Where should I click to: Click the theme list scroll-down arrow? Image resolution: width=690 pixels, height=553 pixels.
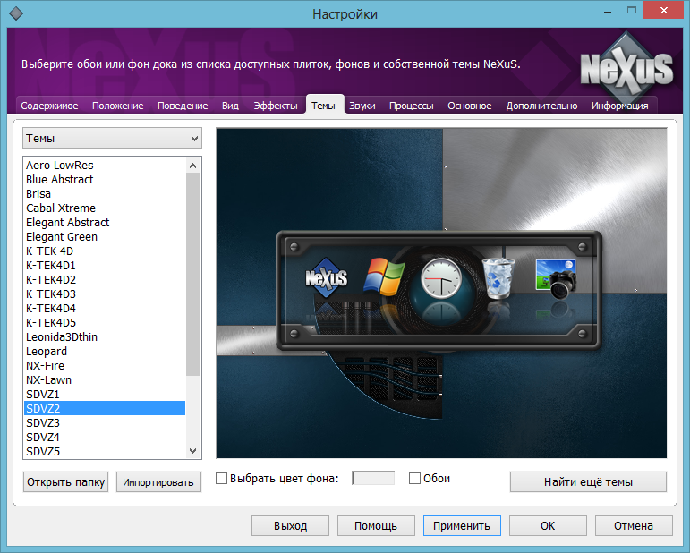tap(192, 450)
